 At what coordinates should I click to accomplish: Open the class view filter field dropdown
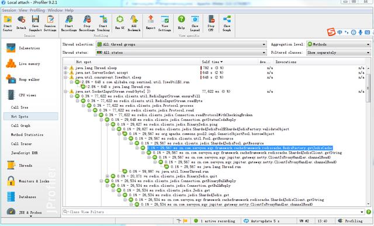pyautogui.click(x=362, y=212)
